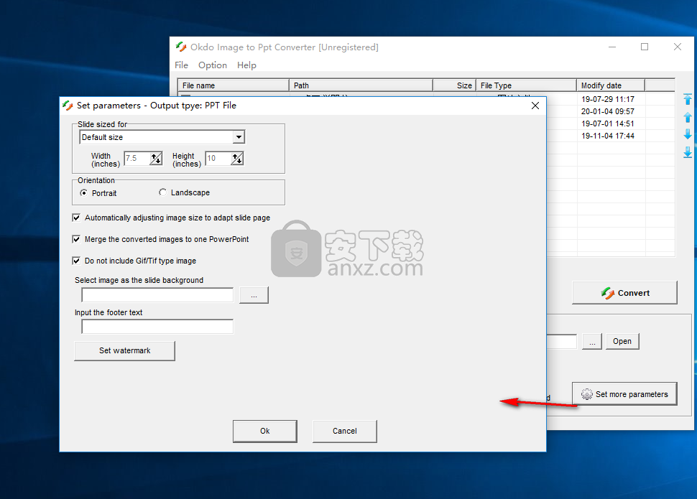
Task: Click the slide background image path field
Action: click(157, 295)
